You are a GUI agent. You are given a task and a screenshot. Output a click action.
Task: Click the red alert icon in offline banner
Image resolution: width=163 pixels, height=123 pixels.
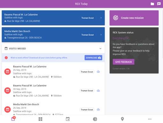6,58
